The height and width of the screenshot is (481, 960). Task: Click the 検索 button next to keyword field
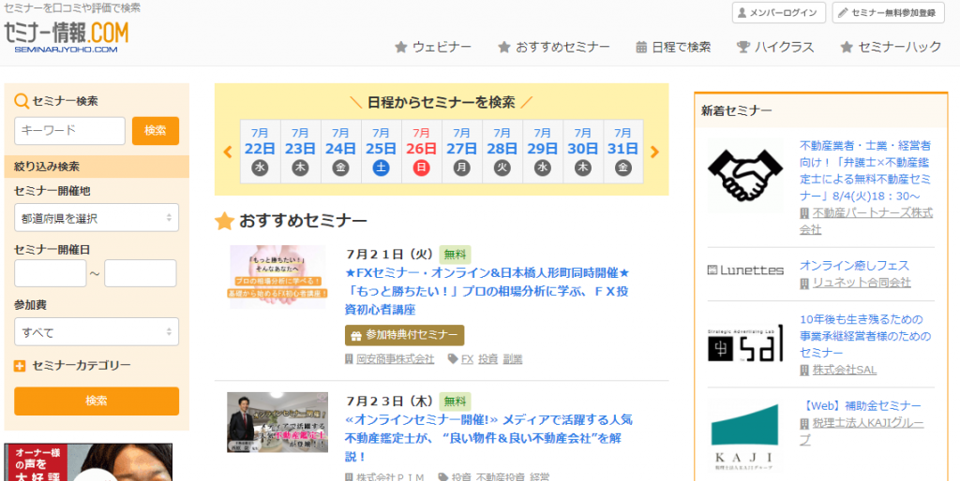point(156,131)
